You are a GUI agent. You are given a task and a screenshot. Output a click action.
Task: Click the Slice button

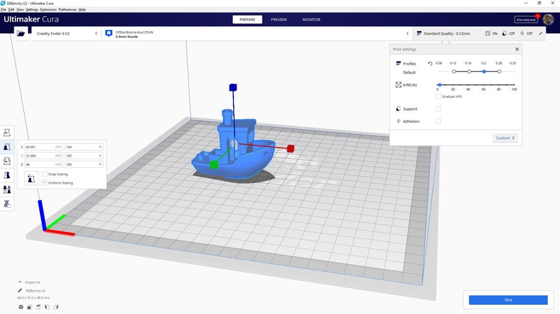click(x=508, y=300)
